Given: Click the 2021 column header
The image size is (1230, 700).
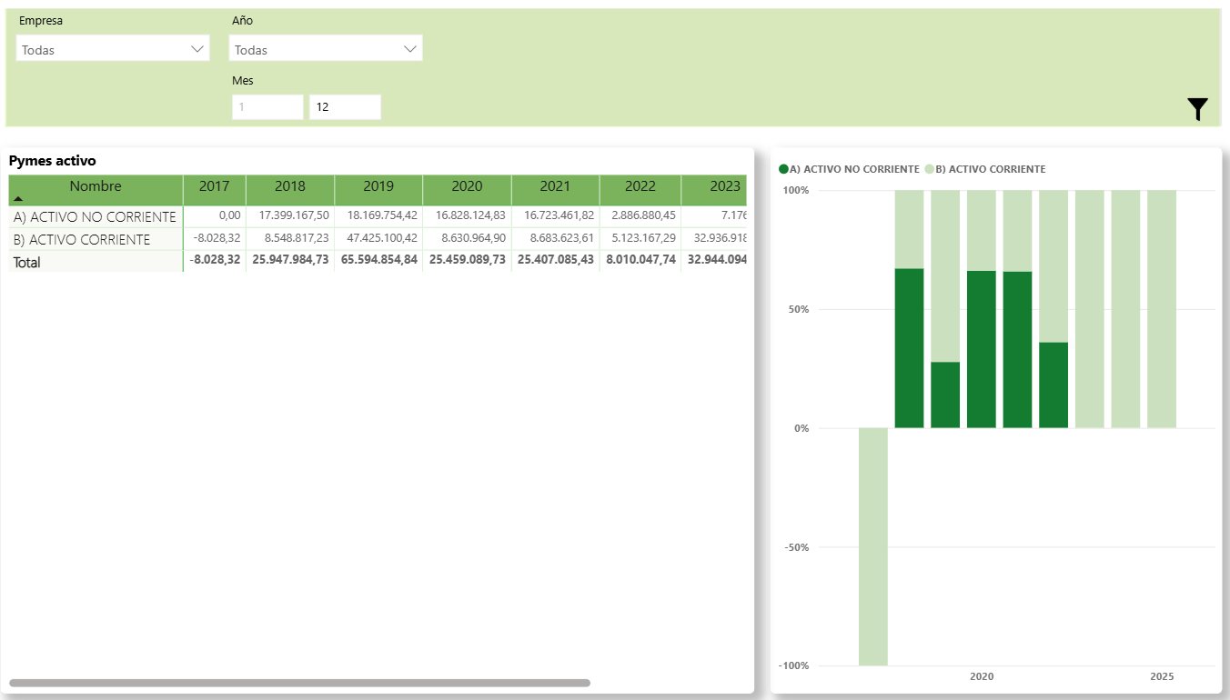Looking at the screenshot, I should (x=555, y=186).
